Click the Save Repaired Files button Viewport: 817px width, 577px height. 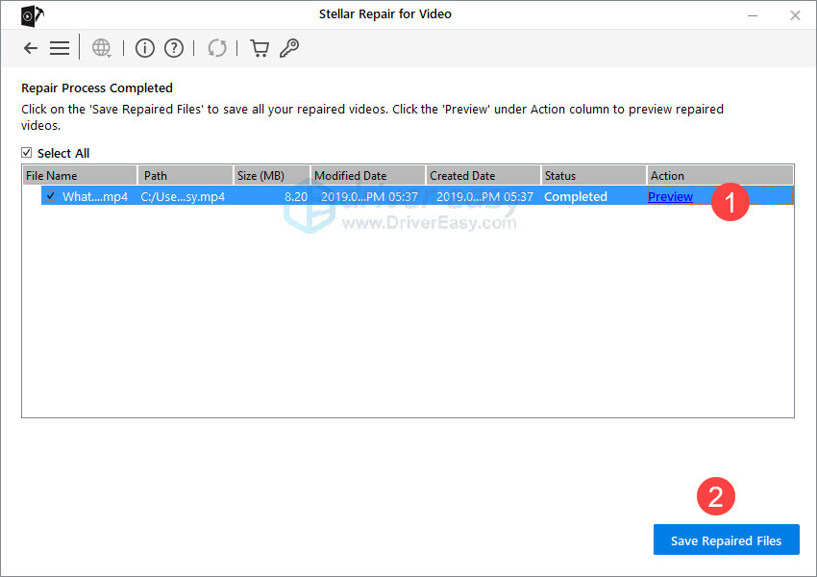[x=726, y=539]
